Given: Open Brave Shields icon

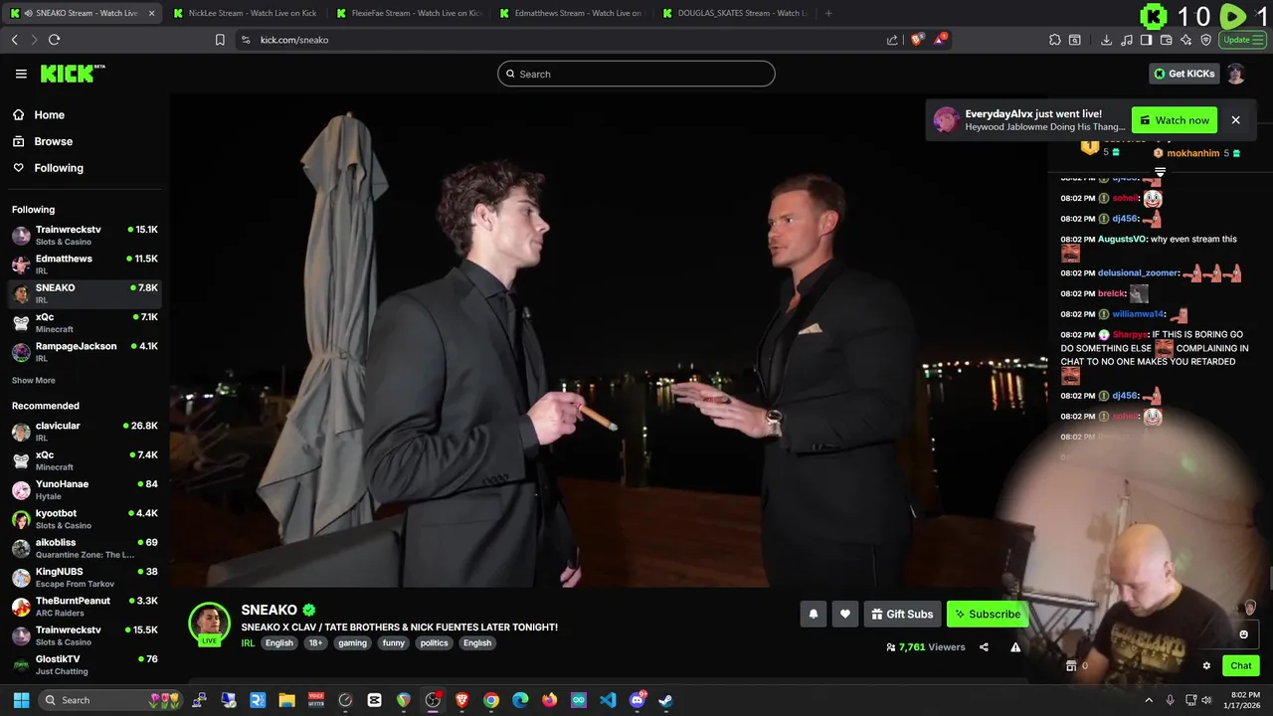Looking at the screenshot, I should (x=917, y=40).
